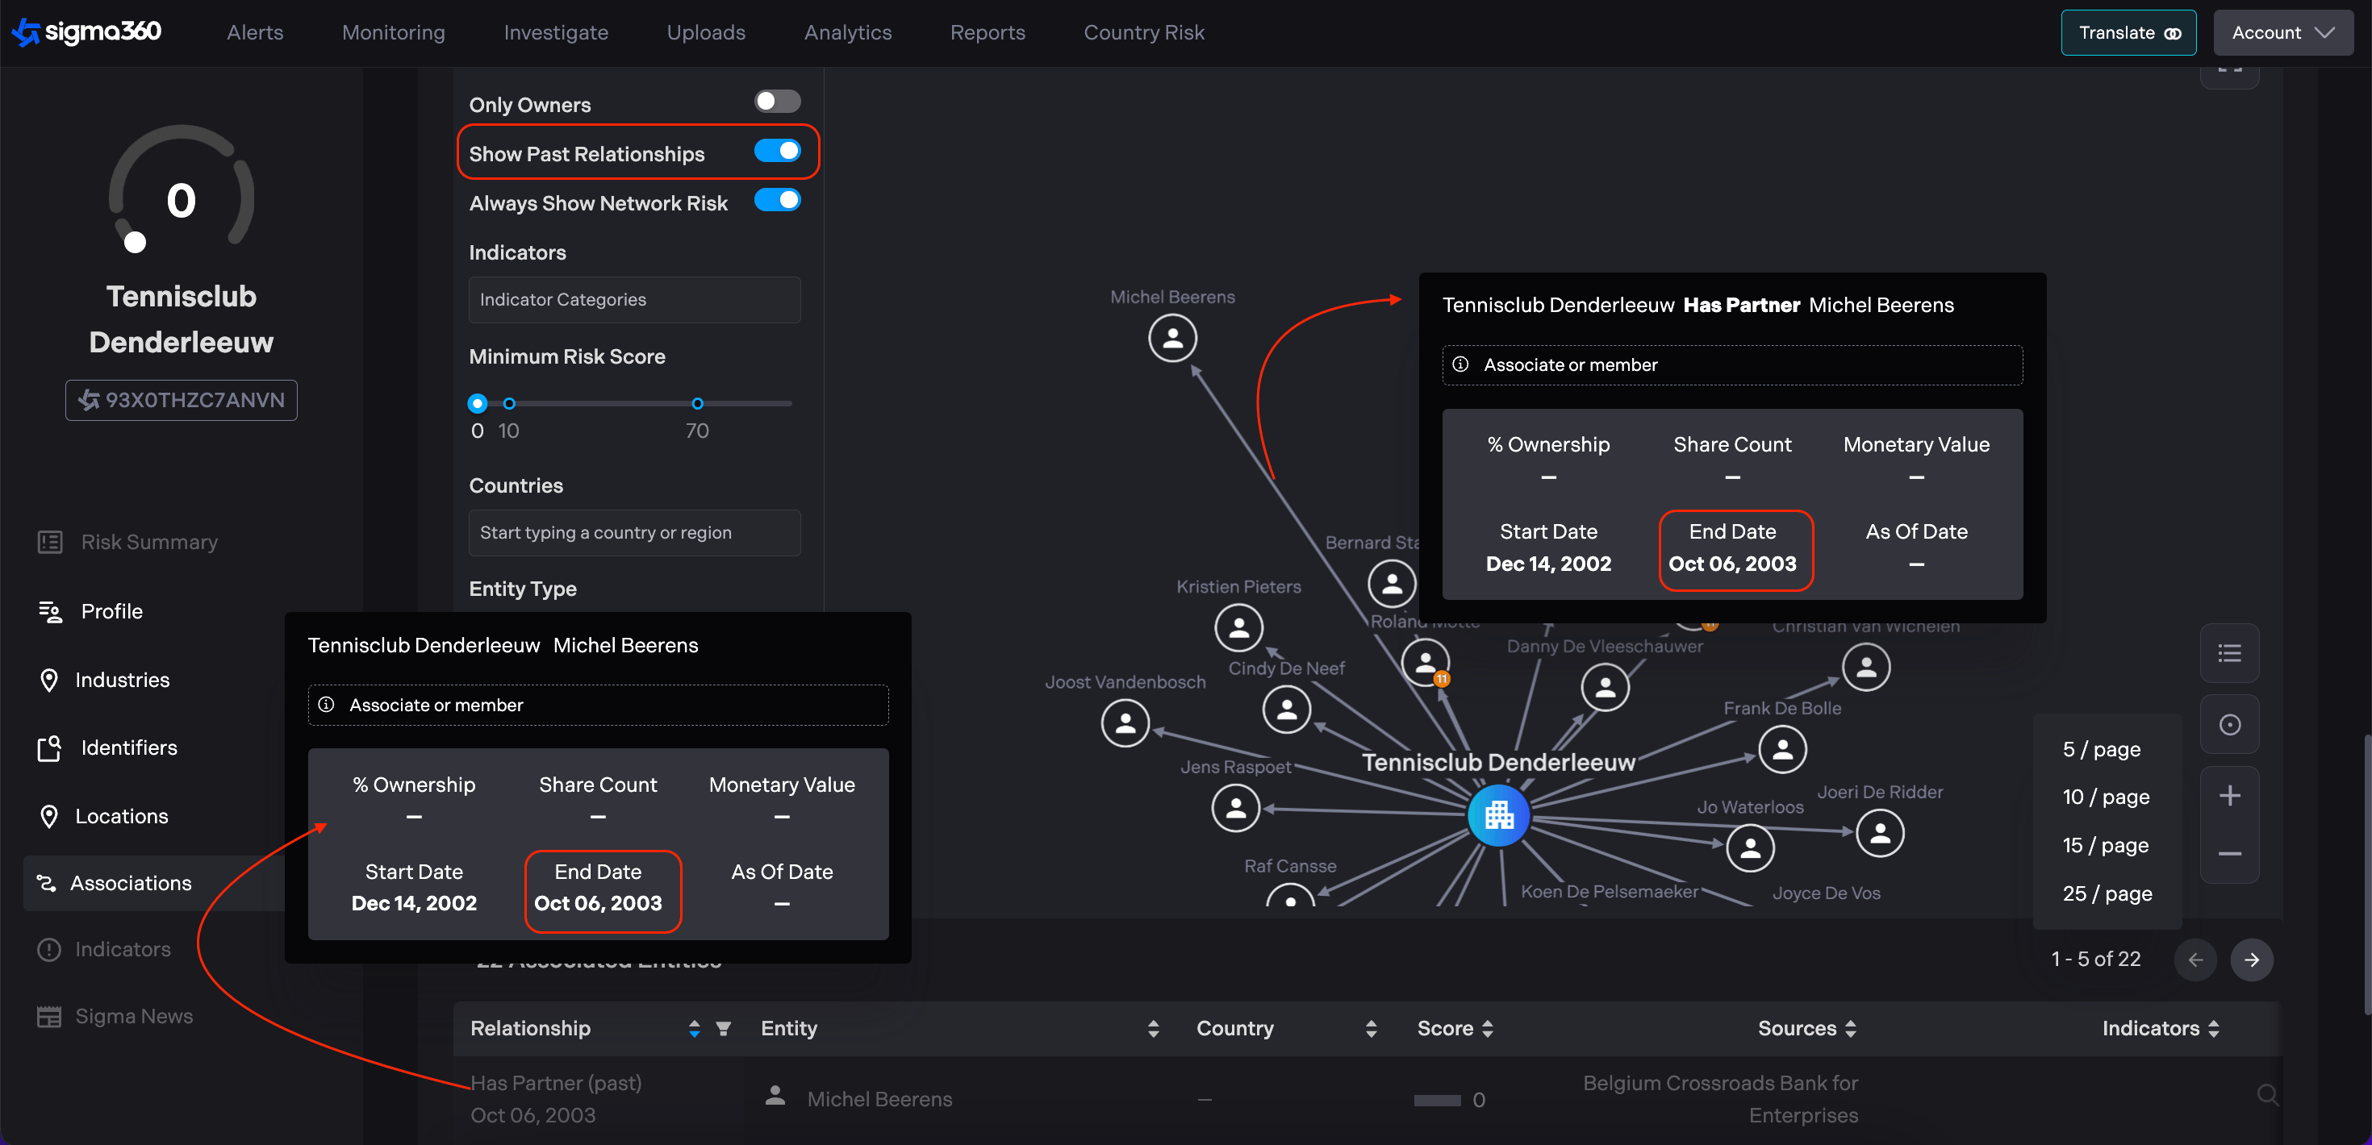Click the zoom in plus icon
This screenshot has height=1145, width=2372.
point(2228,795)
